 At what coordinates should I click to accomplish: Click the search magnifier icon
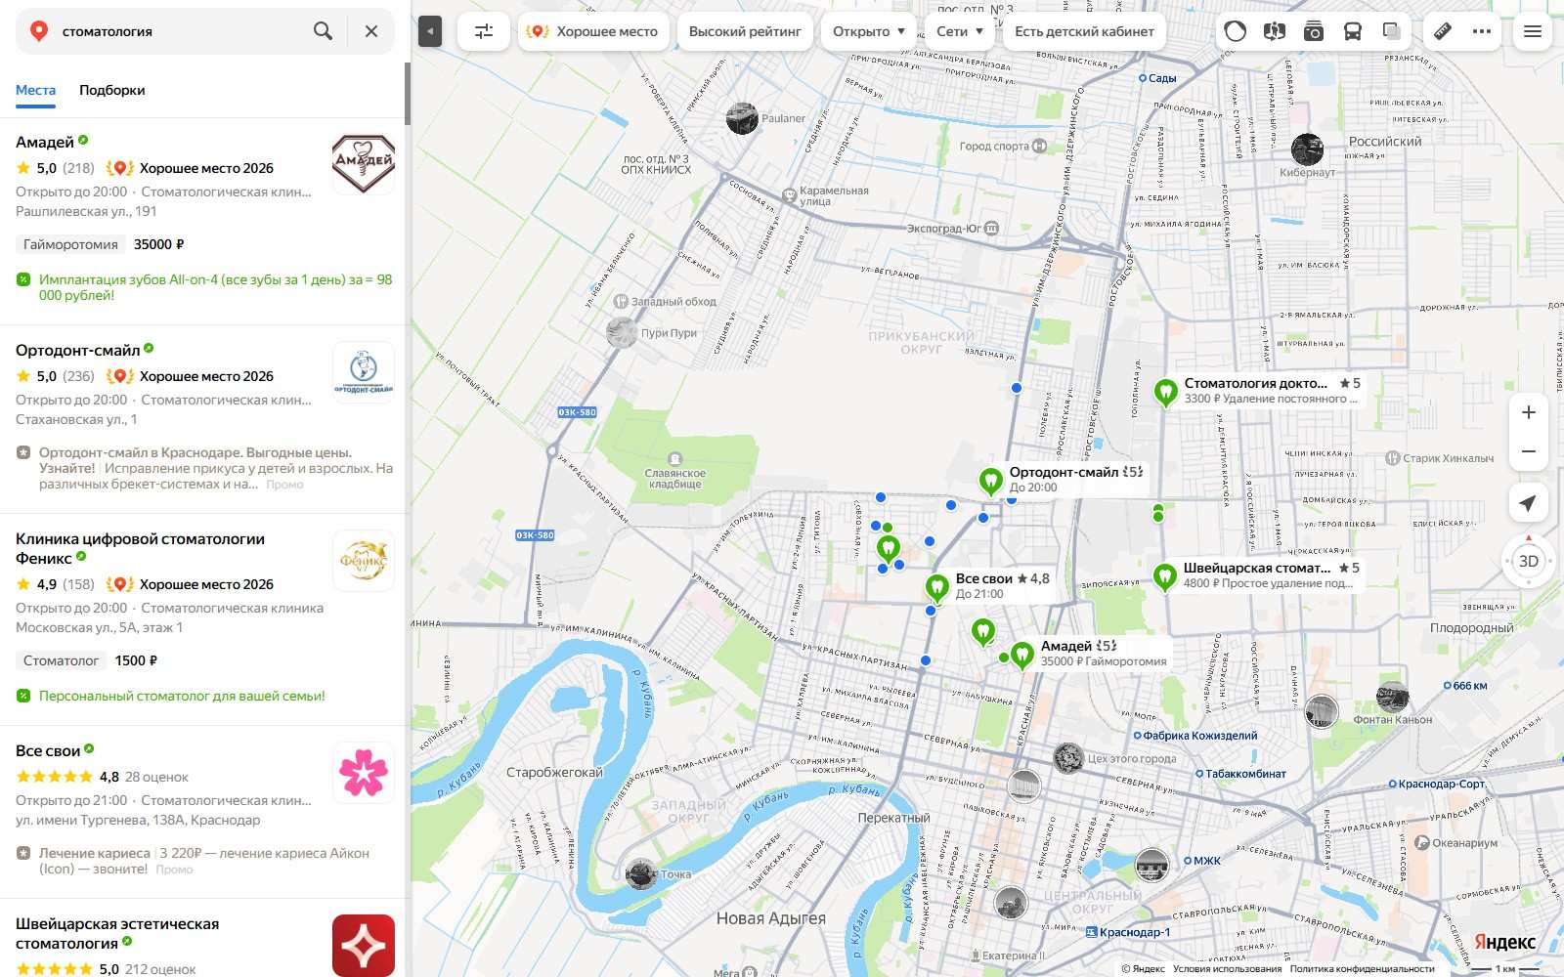[323, 31]
